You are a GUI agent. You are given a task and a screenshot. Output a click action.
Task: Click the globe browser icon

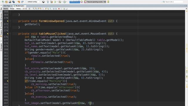tap(43, 2)
